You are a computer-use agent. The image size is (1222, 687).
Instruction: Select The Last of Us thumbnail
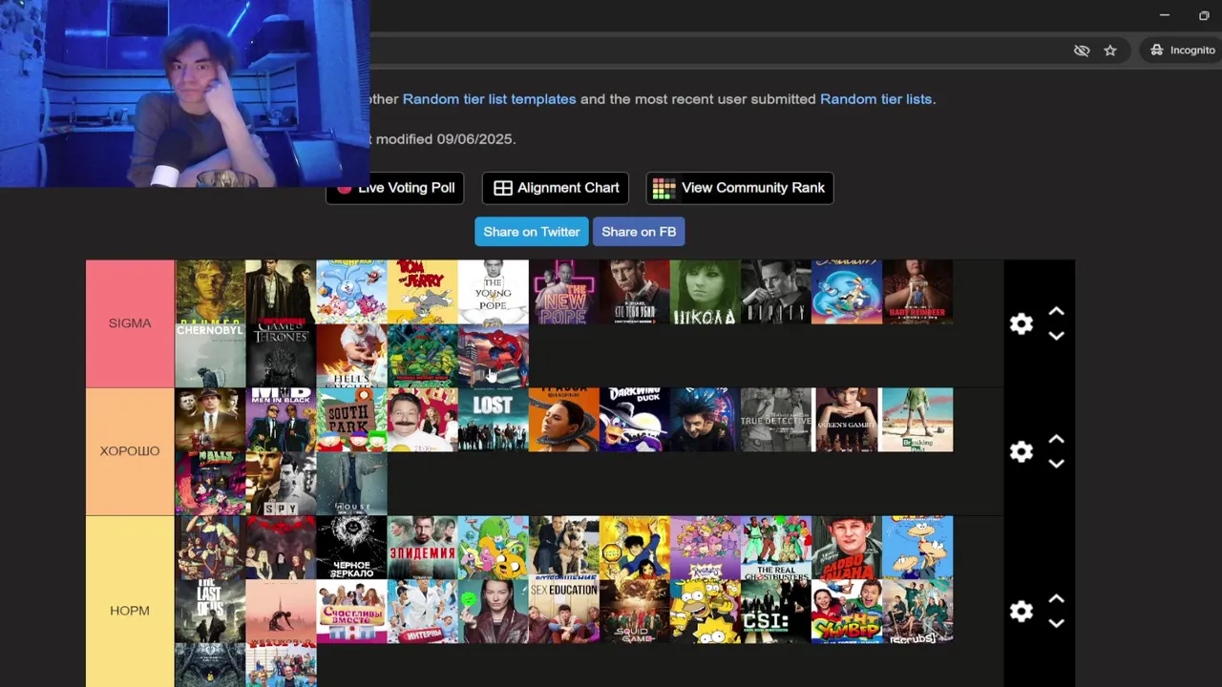210,612
